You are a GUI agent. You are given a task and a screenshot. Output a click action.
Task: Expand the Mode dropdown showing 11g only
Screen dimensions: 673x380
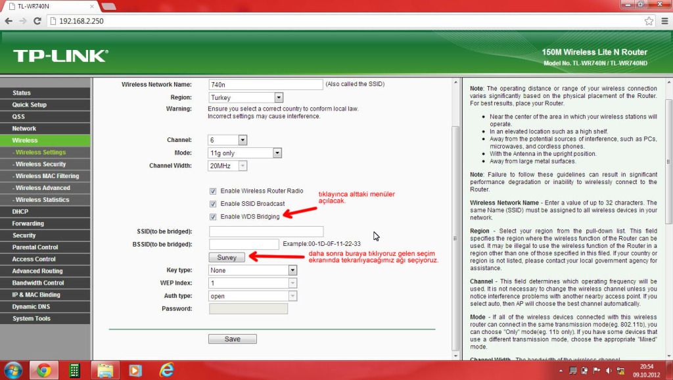coord(244,153)
